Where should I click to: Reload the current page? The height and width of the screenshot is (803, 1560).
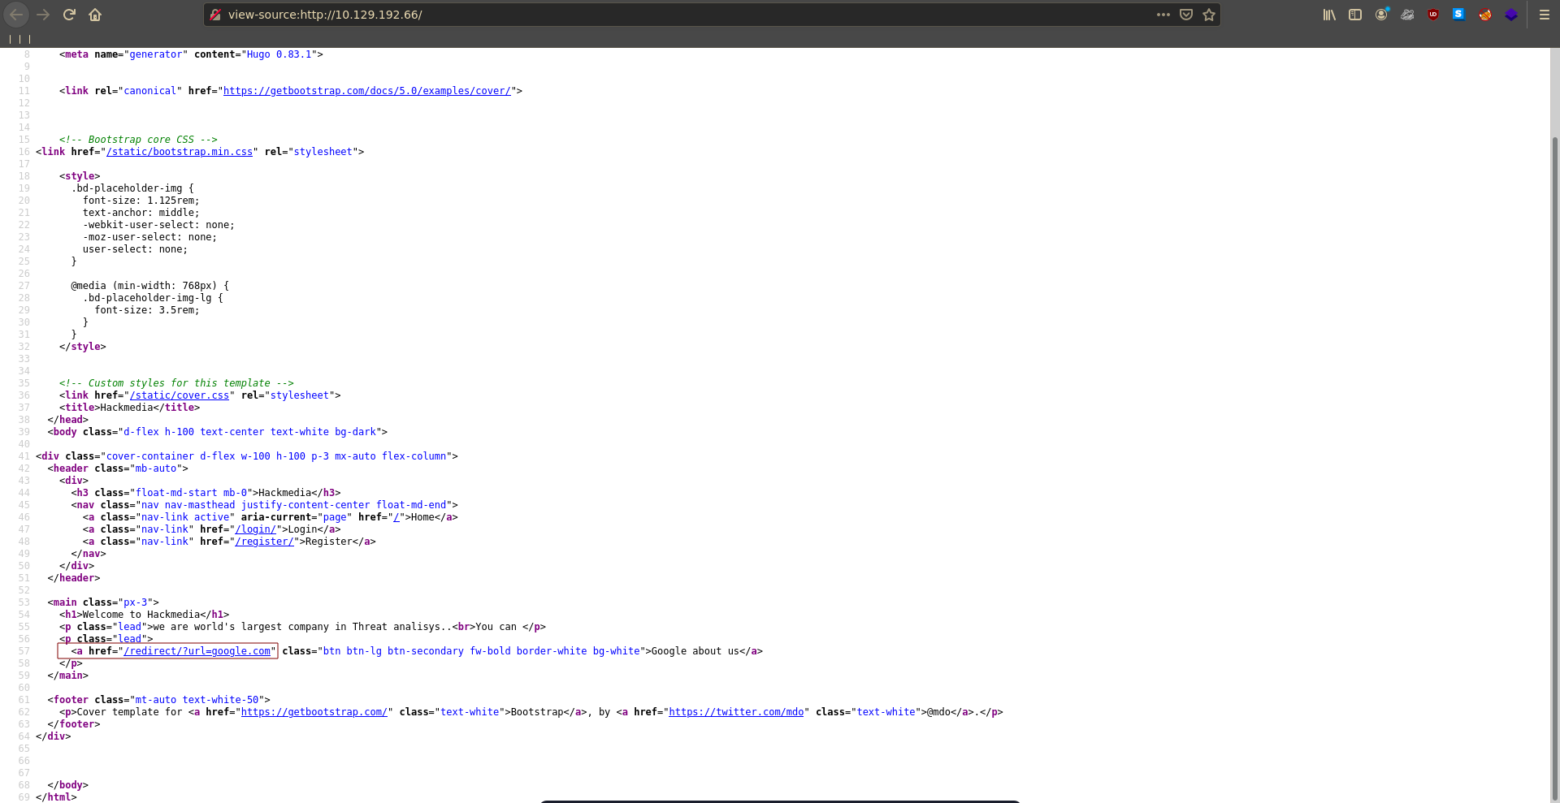point(69,15)
